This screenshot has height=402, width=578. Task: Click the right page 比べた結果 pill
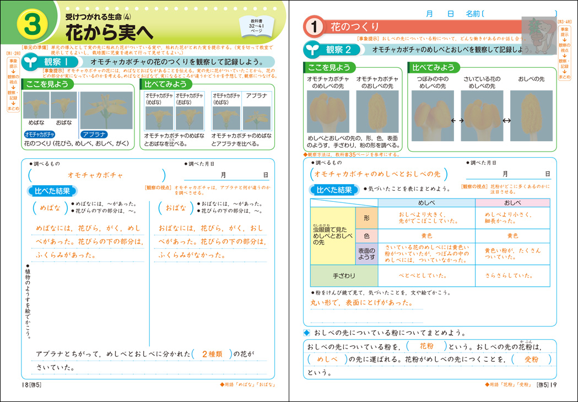(x=334, y=190)
